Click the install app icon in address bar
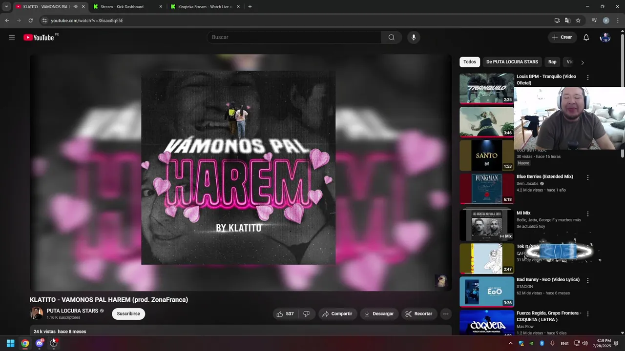 (557, 20)
